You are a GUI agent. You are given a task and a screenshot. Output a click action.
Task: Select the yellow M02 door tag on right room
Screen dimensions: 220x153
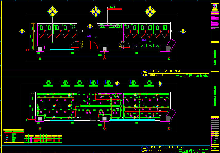point(120,45)
